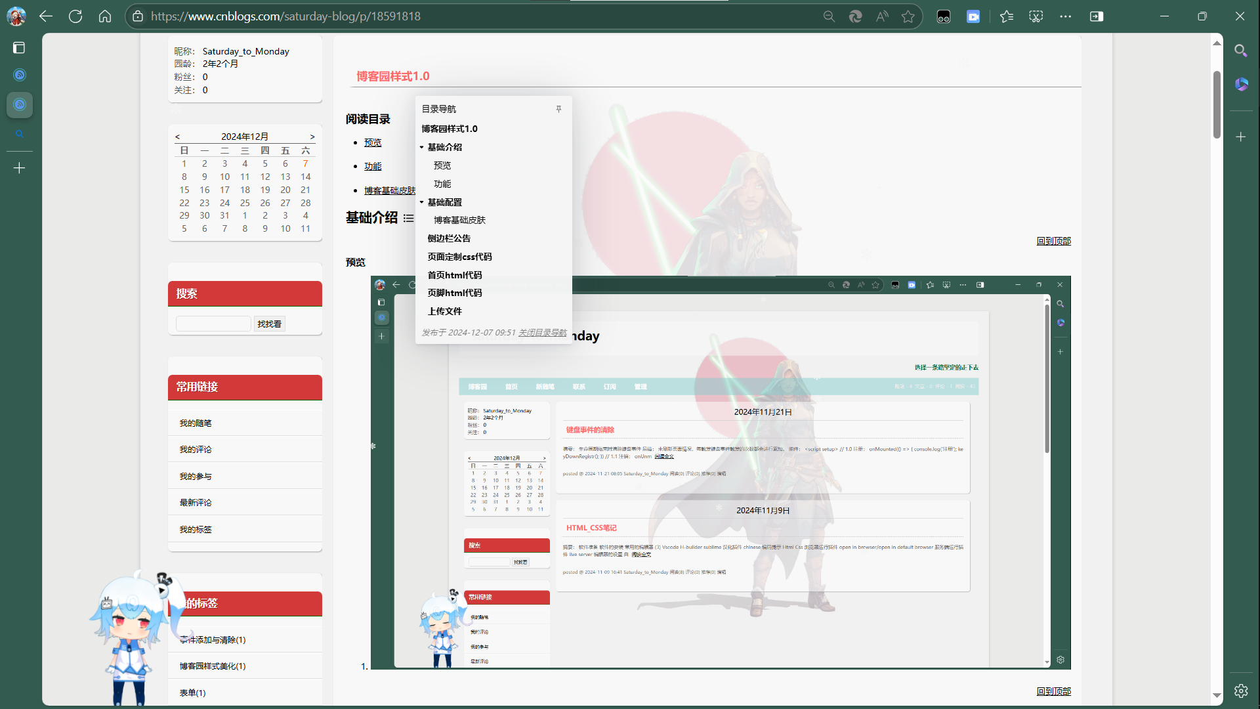Add page to favorites star icon

pos(908,16)
